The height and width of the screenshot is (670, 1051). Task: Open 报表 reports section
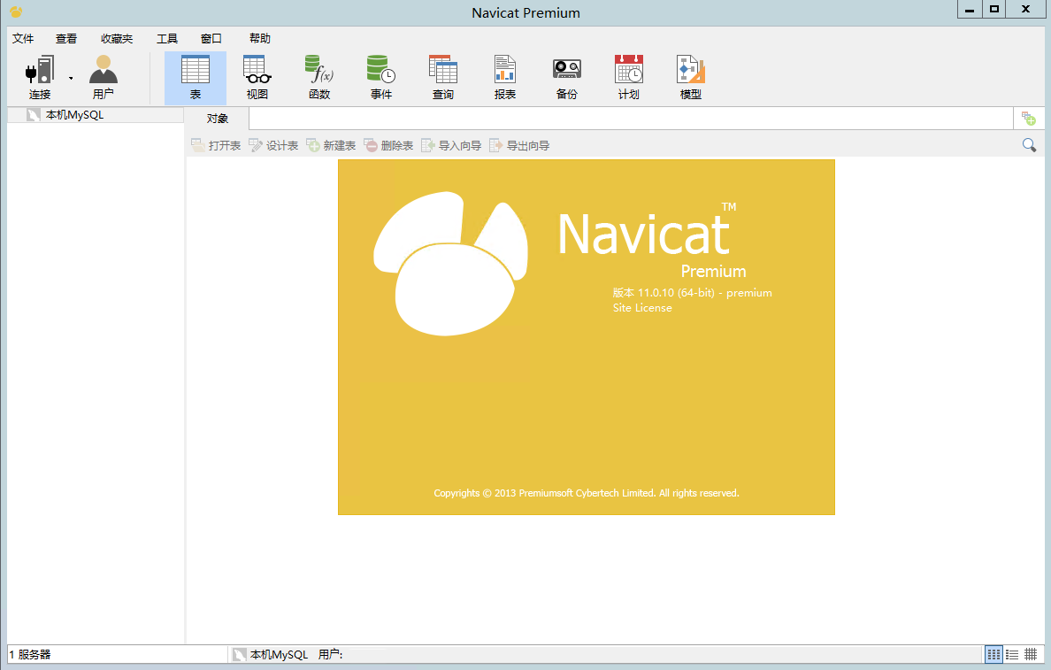505,78
